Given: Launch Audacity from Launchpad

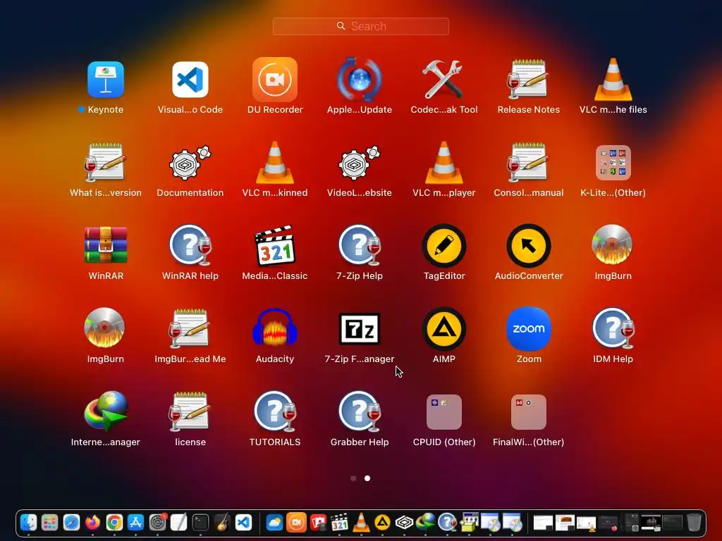Looking at the screenshot, I should (275, 328).
